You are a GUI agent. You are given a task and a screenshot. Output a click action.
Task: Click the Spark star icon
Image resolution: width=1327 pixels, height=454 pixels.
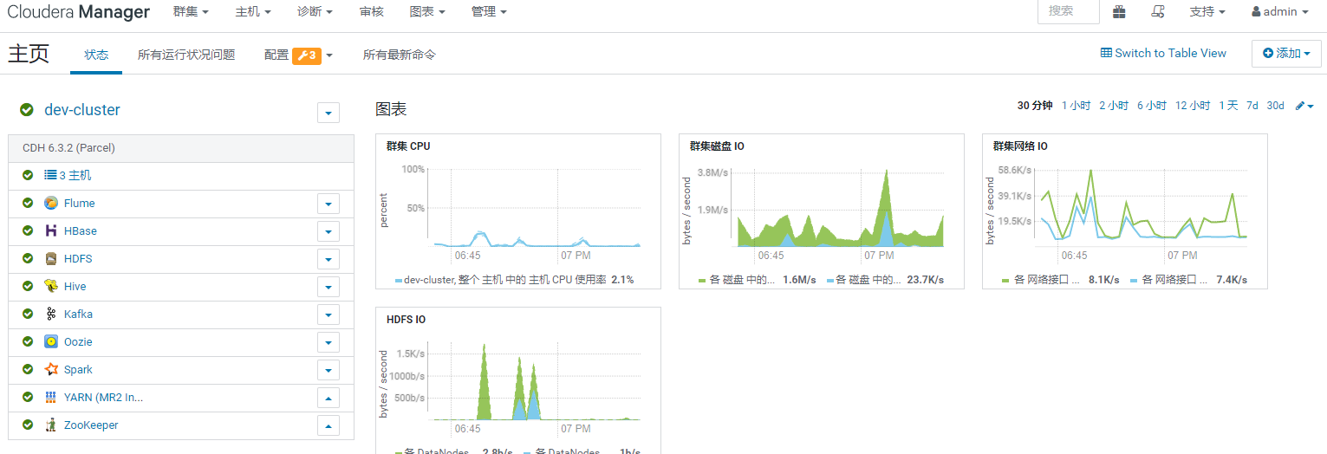point(51,369)
